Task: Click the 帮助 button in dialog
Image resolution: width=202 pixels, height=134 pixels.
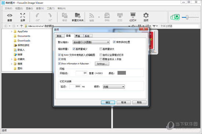Action: tap(140, 102)
